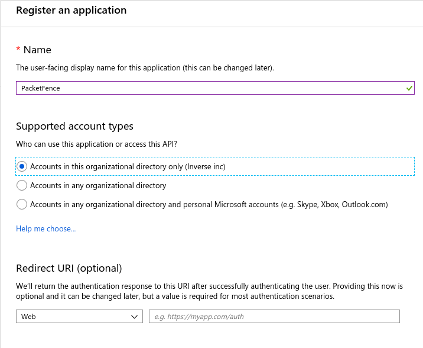423x348 pixels.
Task: Select the 'this organizational directory only' radio button
Action: (22, 167)
